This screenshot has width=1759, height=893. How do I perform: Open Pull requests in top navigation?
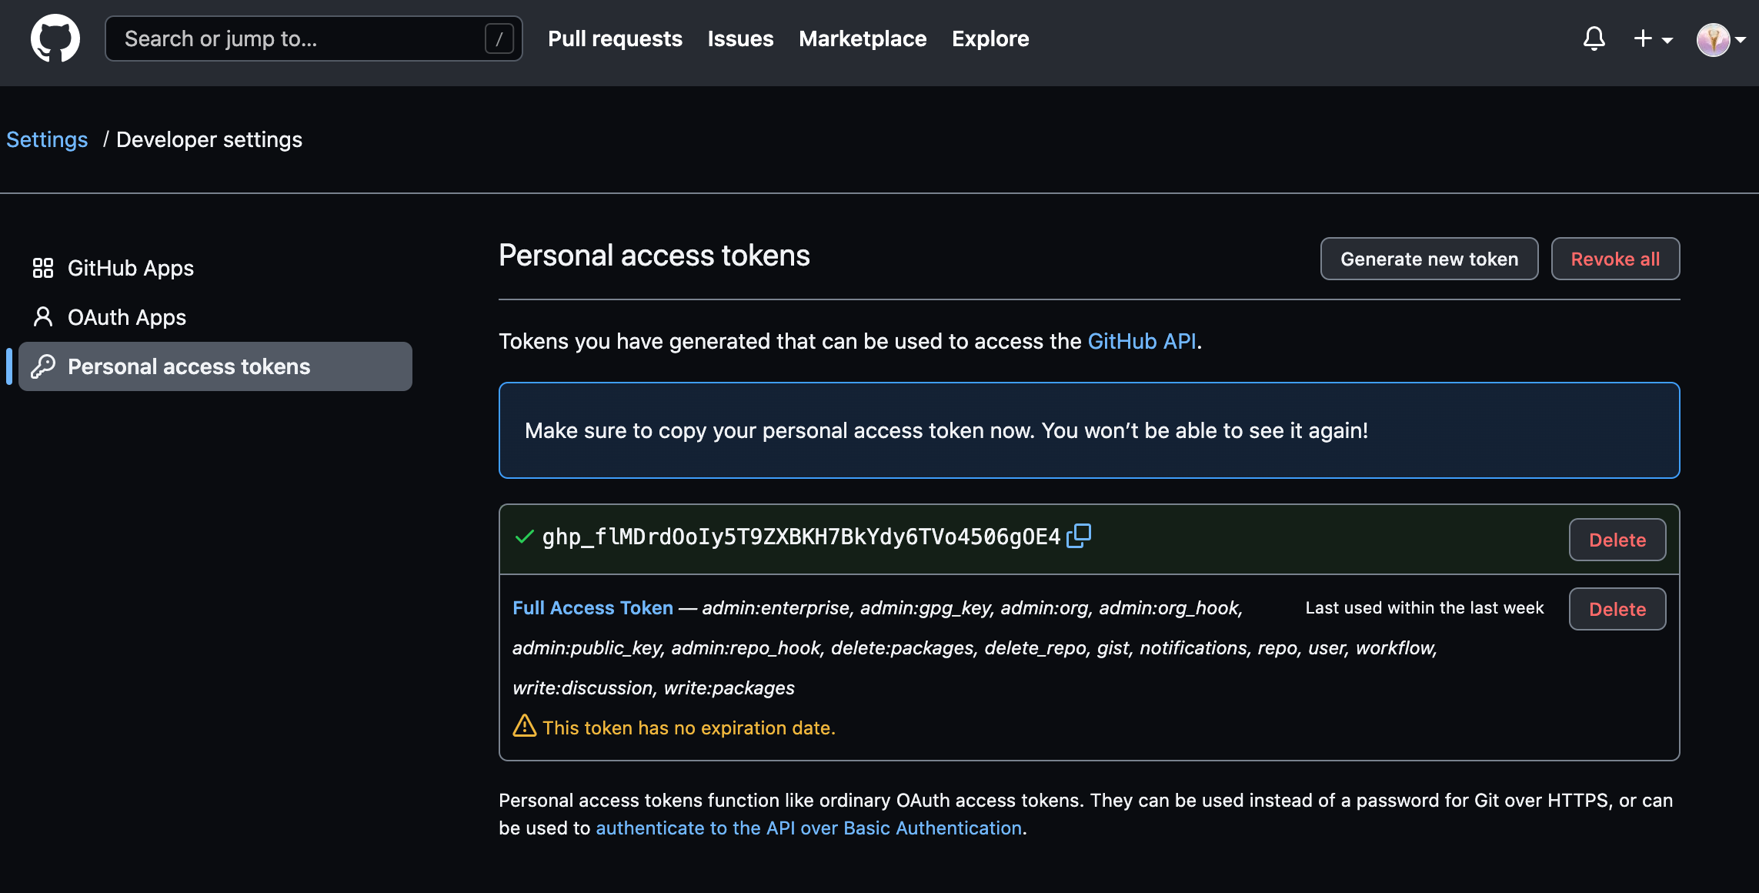pyautogui.click(x=615, y=38)
